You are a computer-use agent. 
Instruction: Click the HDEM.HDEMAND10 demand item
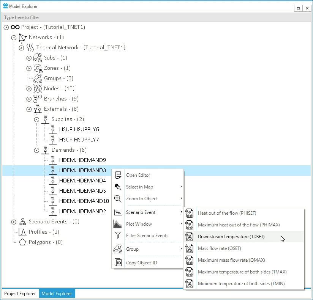[x=84, y=201]
